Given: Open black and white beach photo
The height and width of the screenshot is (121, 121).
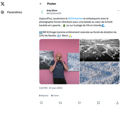Looking at the screenshot, I should [x=99, y=50].
